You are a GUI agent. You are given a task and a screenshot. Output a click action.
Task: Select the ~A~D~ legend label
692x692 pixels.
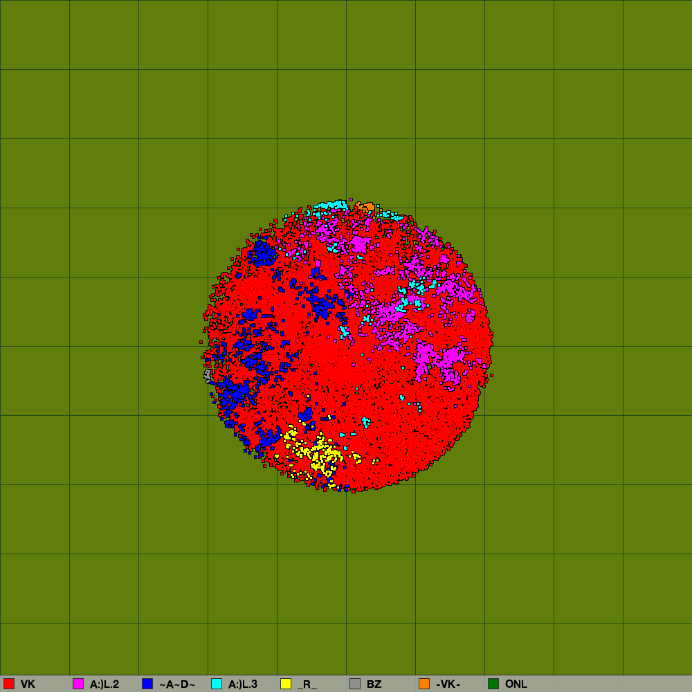click(177, 684)
